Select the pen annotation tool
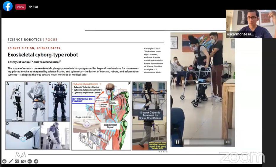Viewport: 276px width, 167px height. [x=11, y=161]
